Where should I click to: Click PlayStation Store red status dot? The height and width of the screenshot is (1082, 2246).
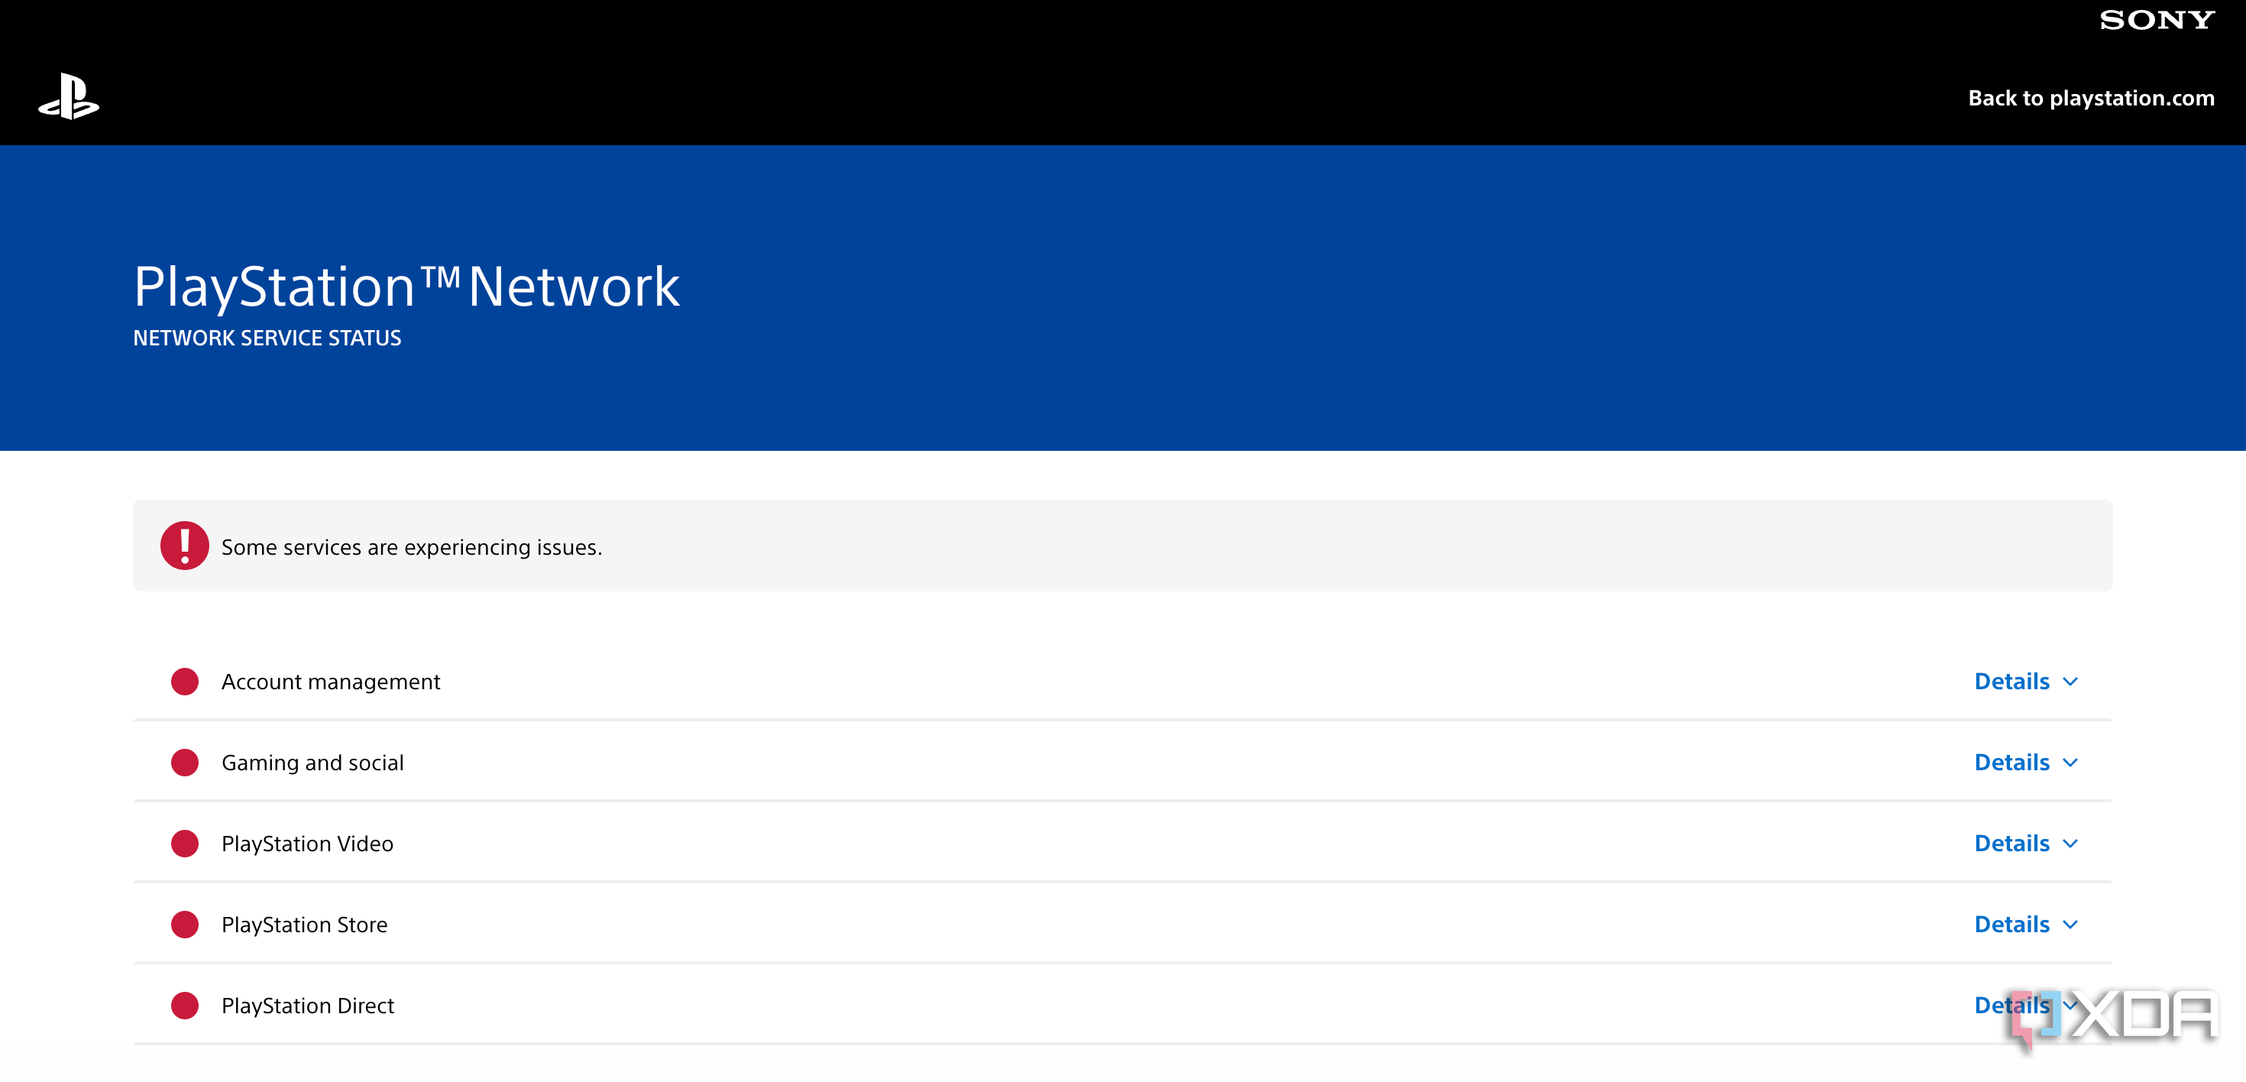click(x=185, y=925)
